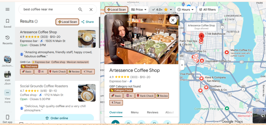The image size is (266, 125).
Task: Click the Share link in results
Action: tap(87, 22)
